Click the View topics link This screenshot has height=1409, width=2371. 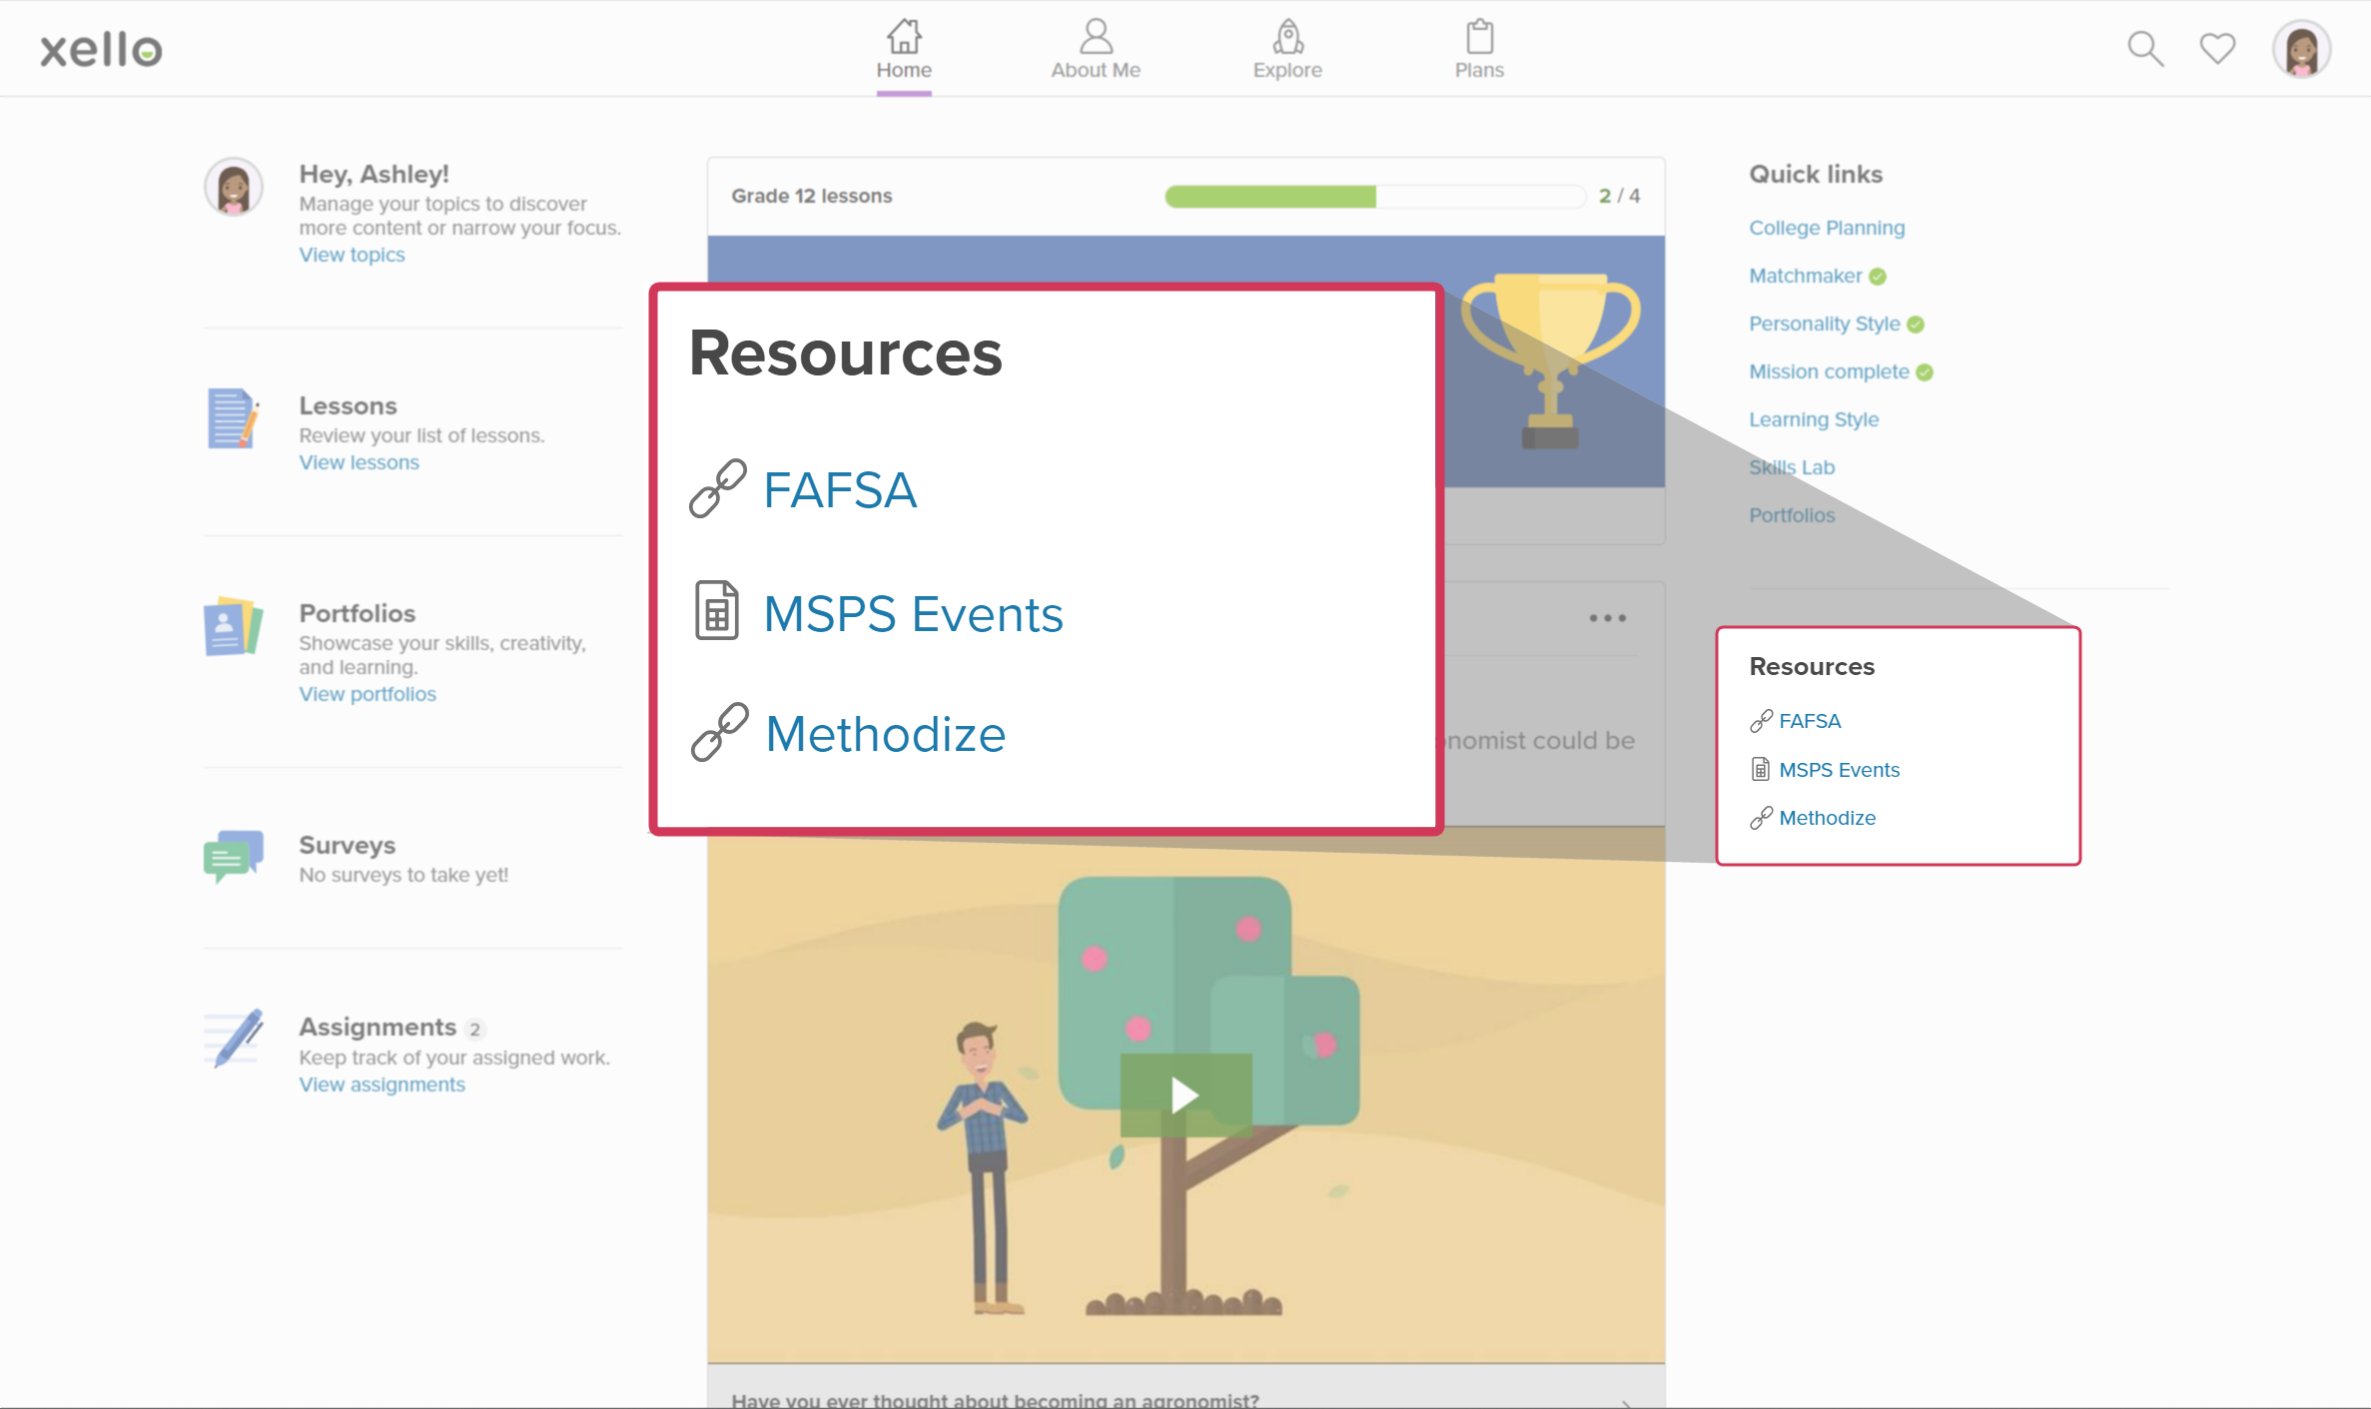(352, 255)
